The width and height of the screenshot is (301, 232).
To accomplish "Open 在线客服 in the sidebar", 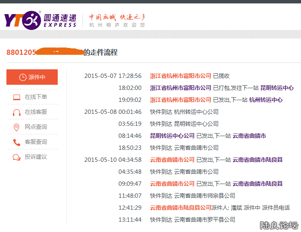I will (x=36, y=112).
